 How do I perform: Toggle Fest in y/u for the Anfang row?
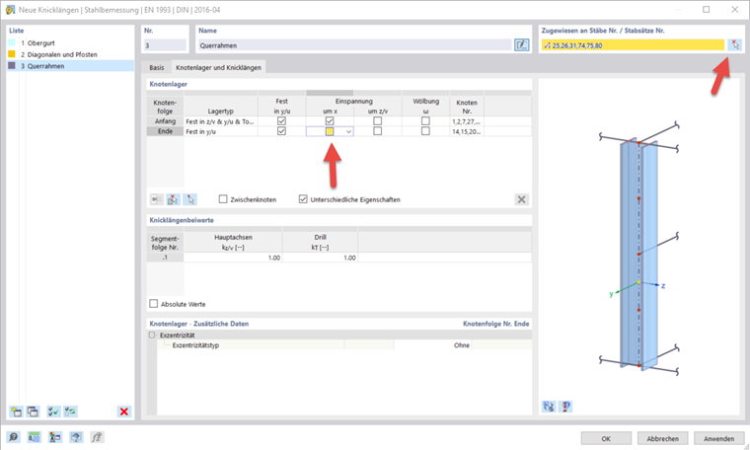click(281, 121)
